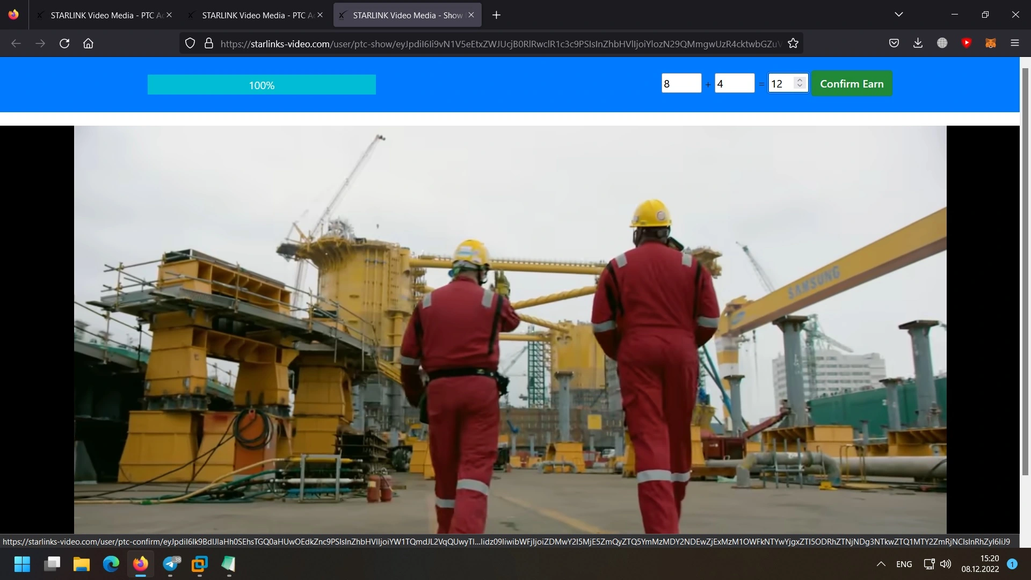Show hidden system tray icons
Image resolution: width=1031 pixels, height=580 pixels.
pyautogui.click(x=881, y=564)
